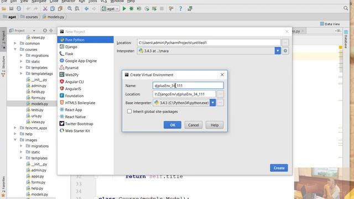The width and height of the screenshot is (354, 199).
Task: Select Django project type
Action: (x=85, y=46)
